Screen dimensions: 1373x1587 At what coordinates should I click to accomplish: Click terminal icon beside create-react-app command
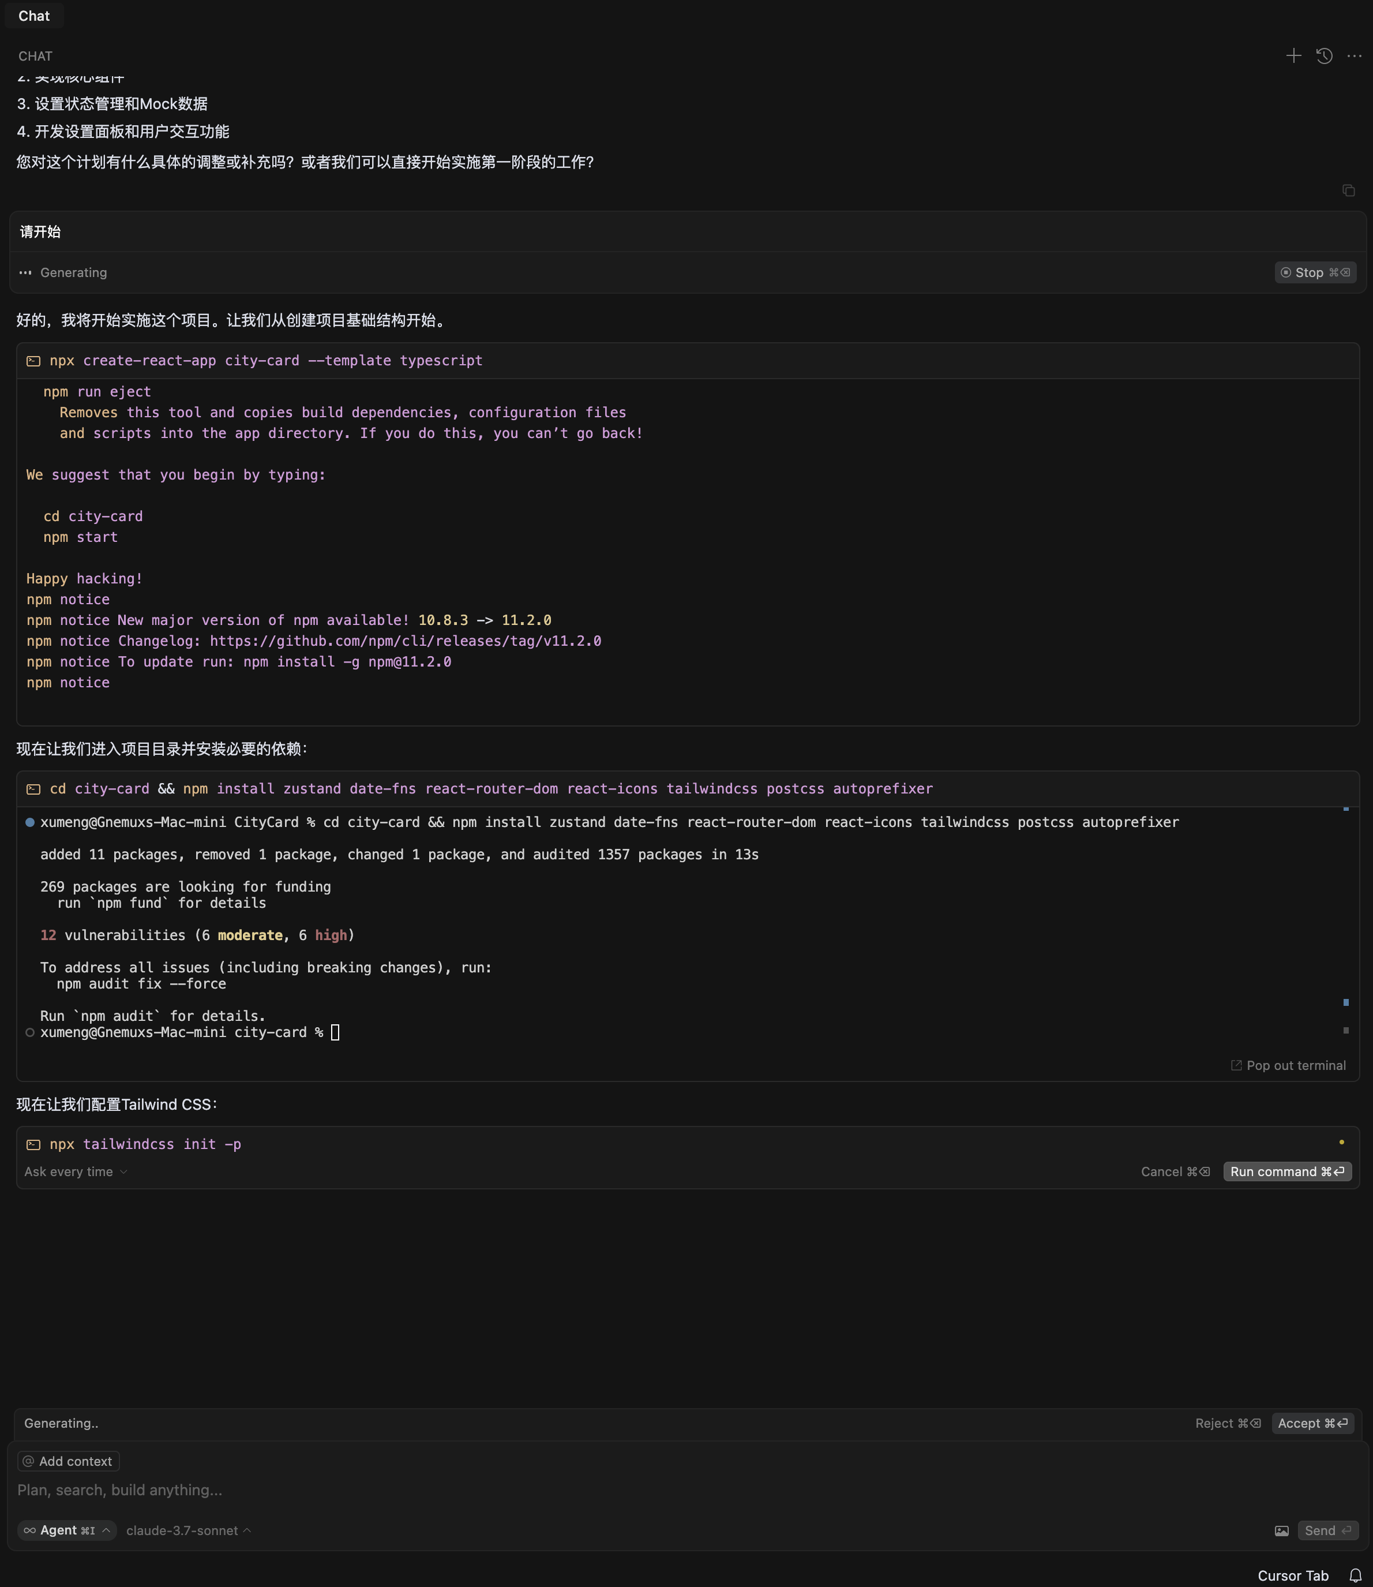pos(33,360)
